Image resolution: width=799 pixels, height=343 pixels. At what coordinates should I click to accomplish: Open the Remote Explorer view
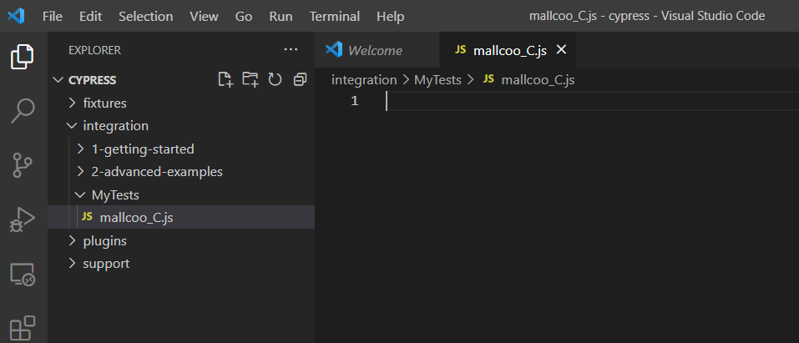(x=23, y=274)
